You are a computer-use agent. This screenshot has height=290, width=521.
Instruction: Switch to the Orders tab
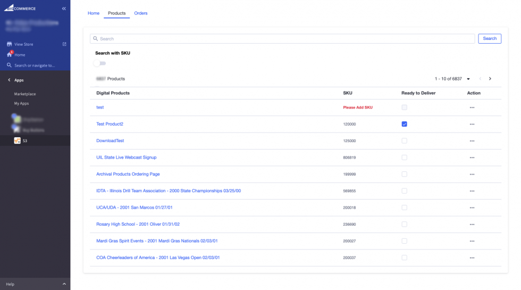(141, 13)
